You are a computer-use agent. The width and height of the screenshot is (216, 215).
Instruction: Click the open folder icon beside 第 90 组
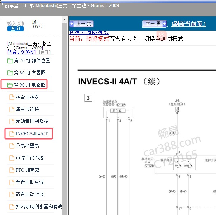[10, 85]
